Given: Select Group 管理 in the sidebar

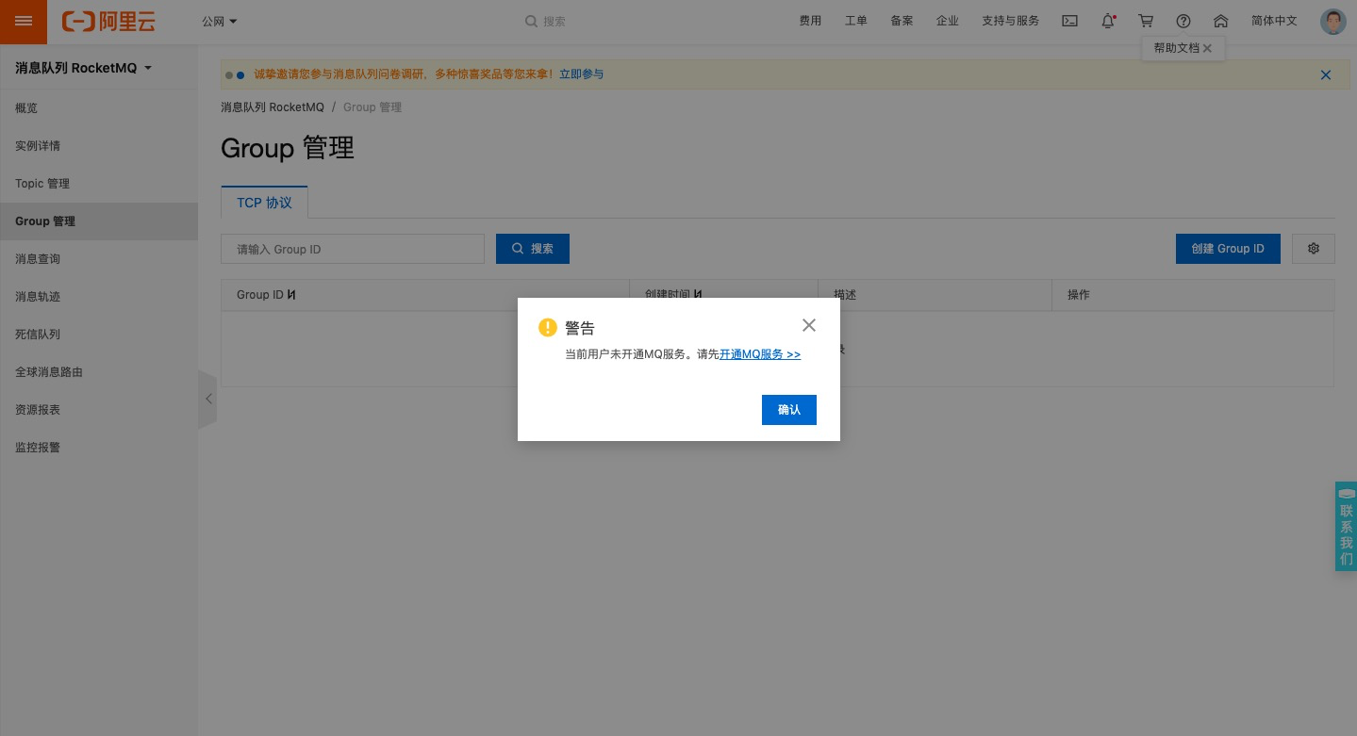Looking at the screenshot, I should [99, 221].
